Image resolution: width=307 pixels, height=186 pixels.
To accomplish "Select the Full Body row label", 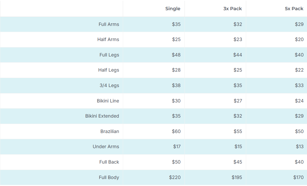I will [x=109, y=177].
